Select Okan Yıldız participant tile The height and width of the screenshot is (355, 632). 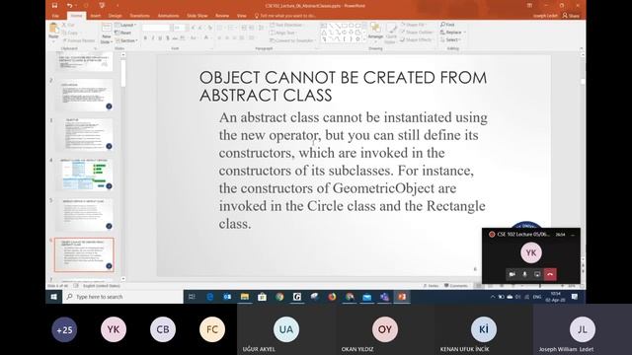(x=385, y=329)
